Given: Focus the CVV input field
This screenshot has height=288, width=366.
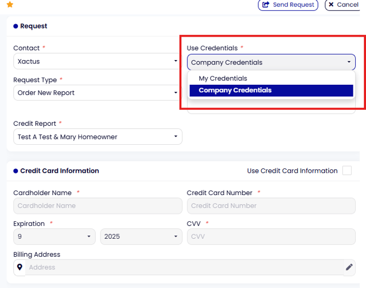Looking at the screenshot, I should [x=271, y=237].
